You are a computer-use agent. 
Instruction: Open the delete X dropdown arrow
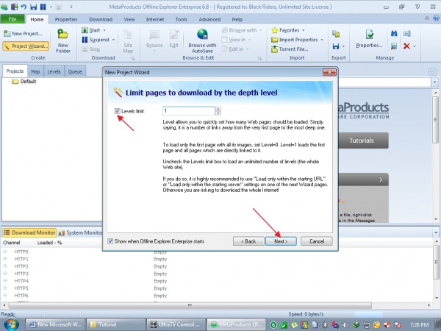click(x=415, y=46)
